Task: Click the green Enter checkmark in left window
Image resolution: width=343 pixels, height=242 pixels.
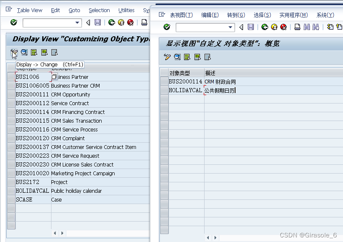Action: point(13,22)
